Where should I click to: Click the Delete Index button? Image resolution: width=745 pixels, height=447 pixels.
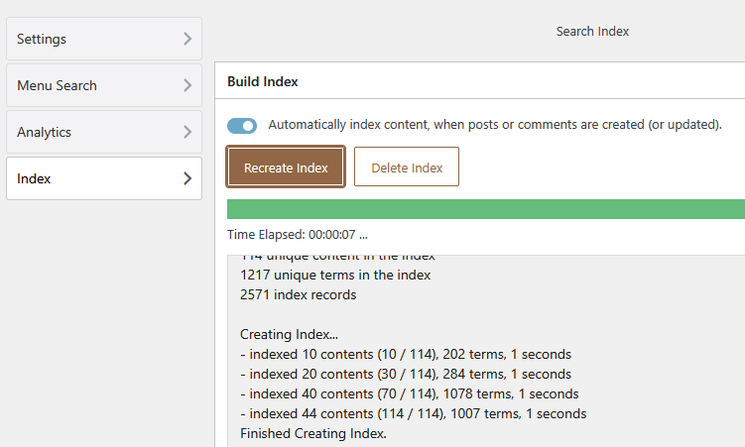click(x=407, y=168)
